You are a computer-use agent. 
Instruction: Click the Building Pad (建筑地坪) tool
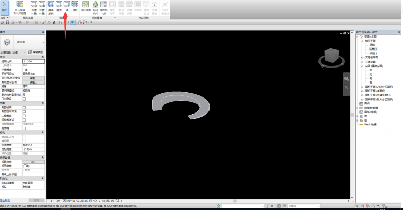click(x=112, y=7)
